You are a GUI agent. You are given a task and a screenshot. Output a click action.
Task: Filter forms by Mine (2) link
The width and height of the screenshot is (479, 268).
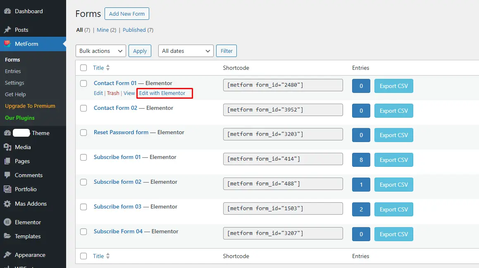click(x=106, y=30)
